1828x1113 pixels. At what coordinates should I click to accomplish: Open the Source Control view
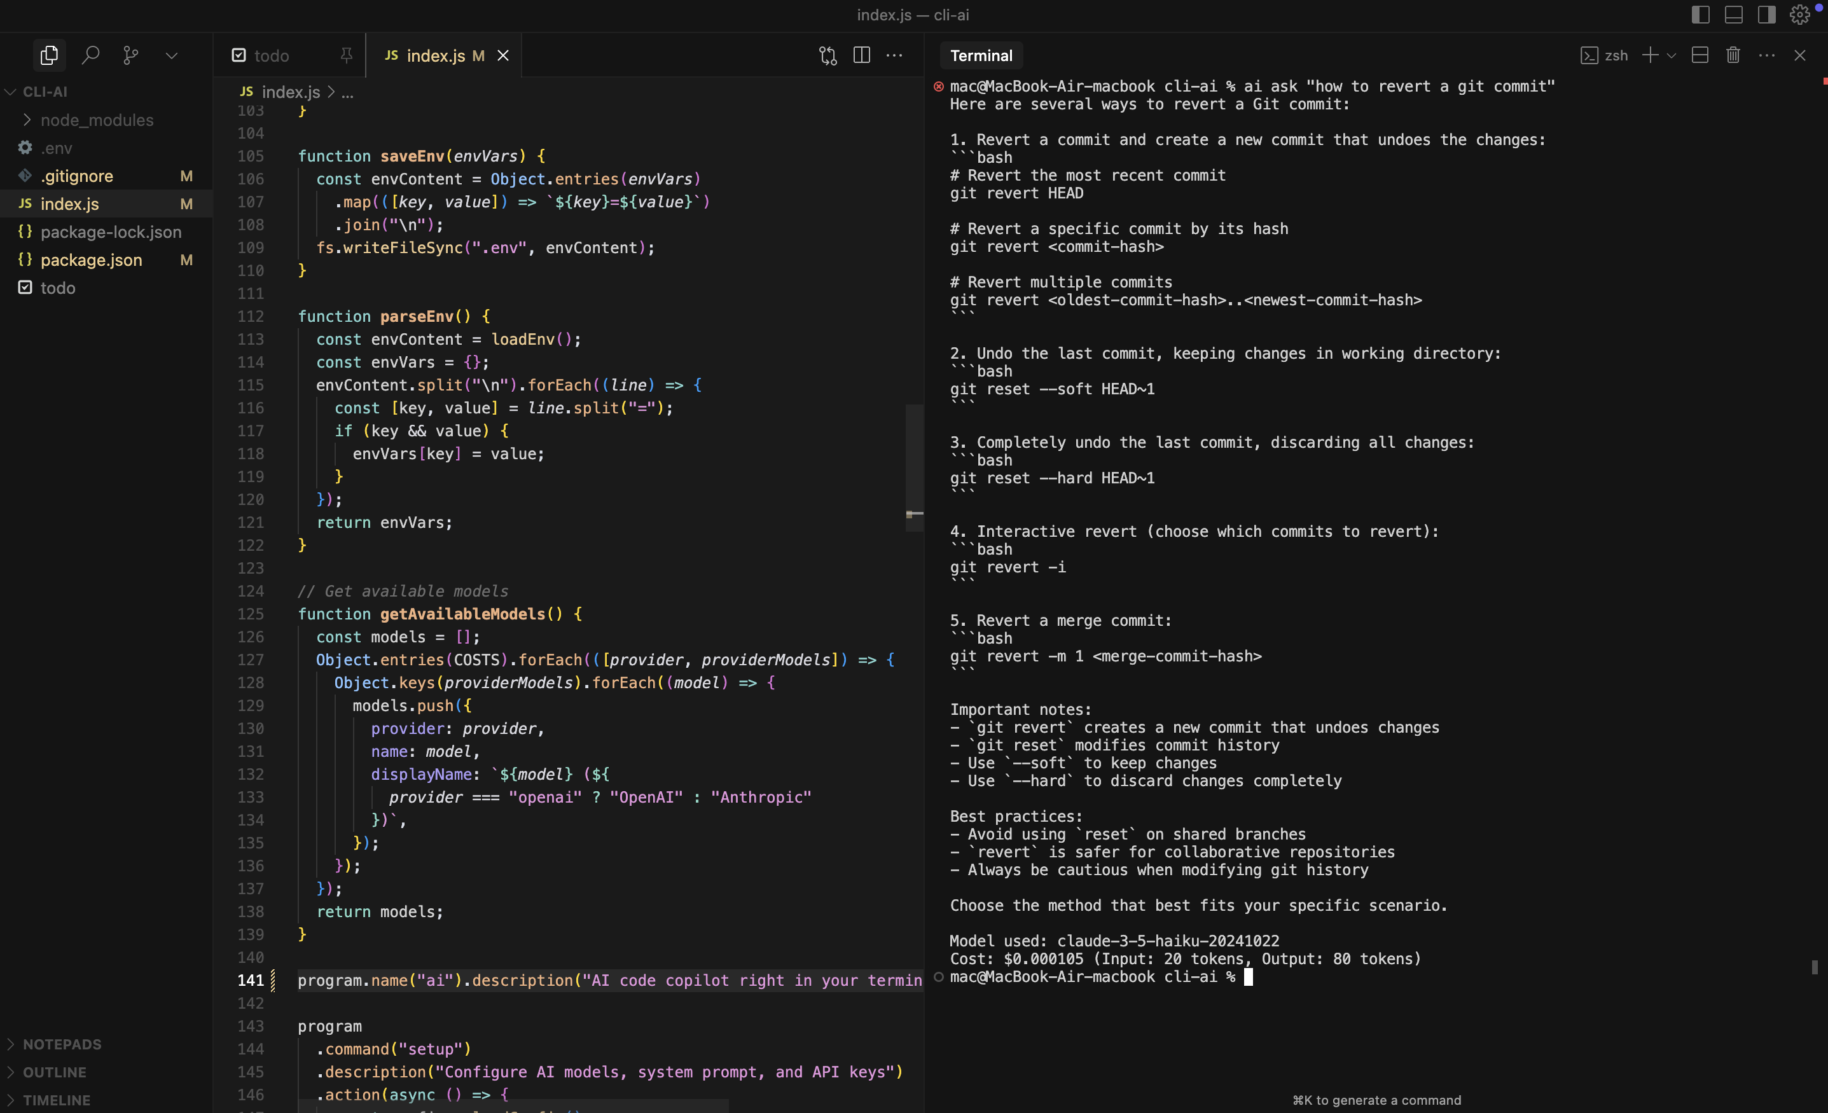tap(131, 55)
